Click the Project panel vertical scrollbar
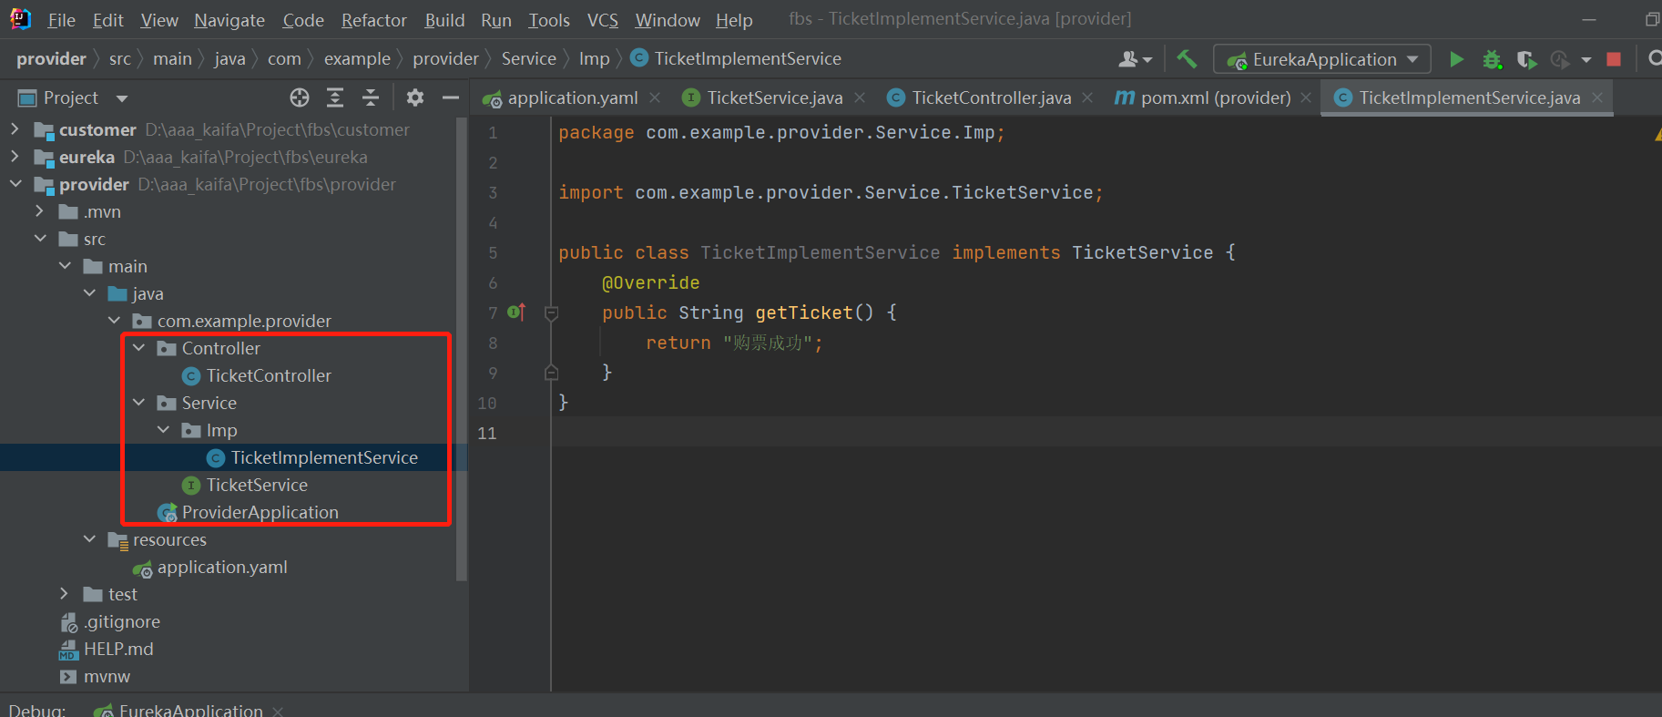1662x717 pixels. tap(462, 349)
